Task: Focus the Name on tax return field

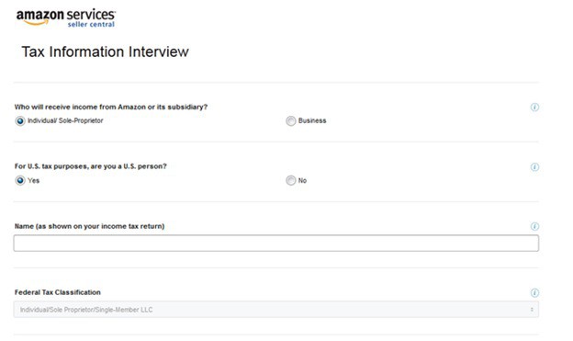Action: pos(275,244)
